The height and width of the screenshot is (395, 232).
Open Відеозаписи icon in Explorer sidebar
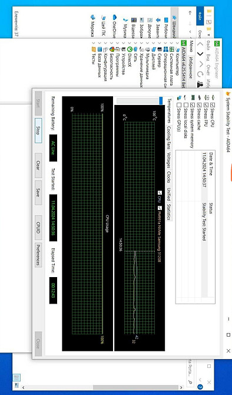pyautogui.click(x=134, y=20)
